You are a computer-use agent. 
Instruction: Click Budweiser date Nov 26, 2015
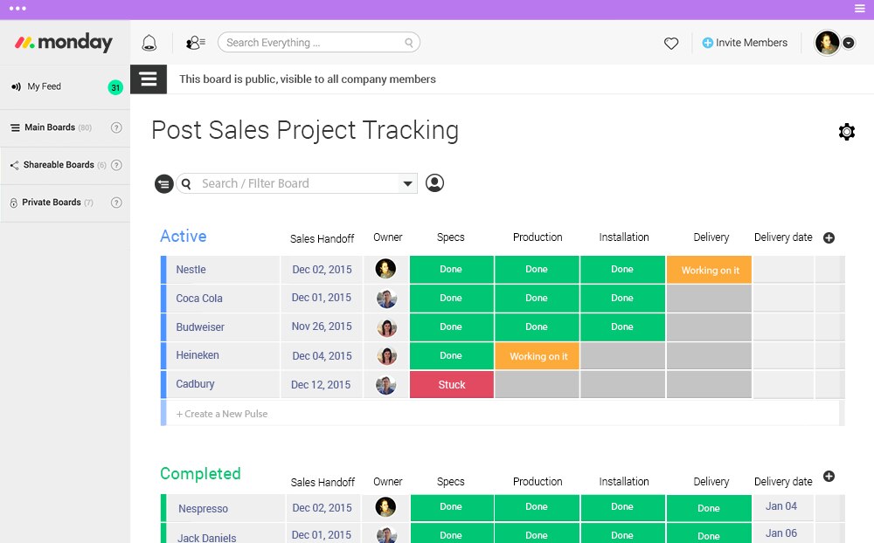point(322,326)
